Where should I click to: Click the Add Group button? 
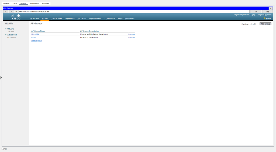click(x=265, y=24)
